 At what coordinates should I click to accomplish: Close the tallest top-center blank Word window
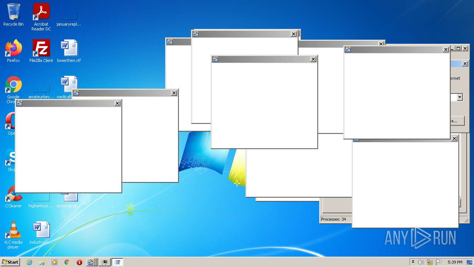pyautogui.click(x=293, y=34)
